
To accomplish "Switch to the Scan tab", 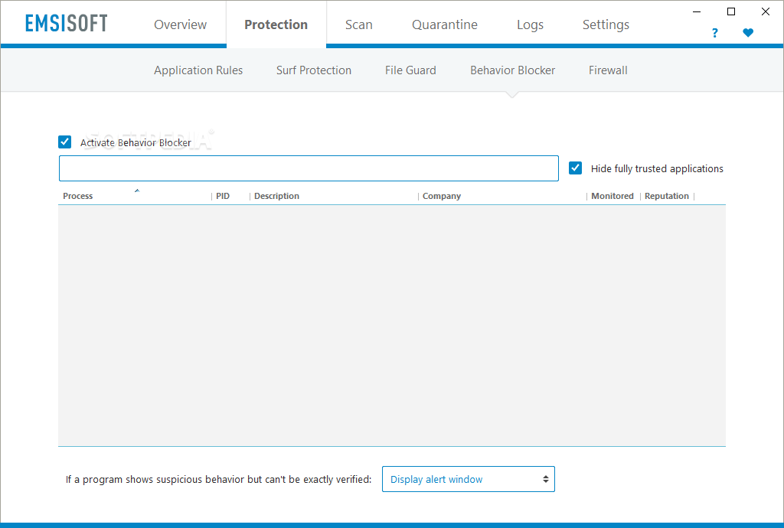I will coord(358,24).
